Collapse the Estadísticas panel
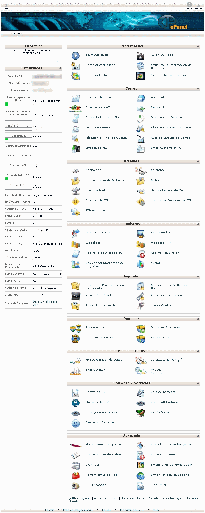205x513 pixels. 60,68
